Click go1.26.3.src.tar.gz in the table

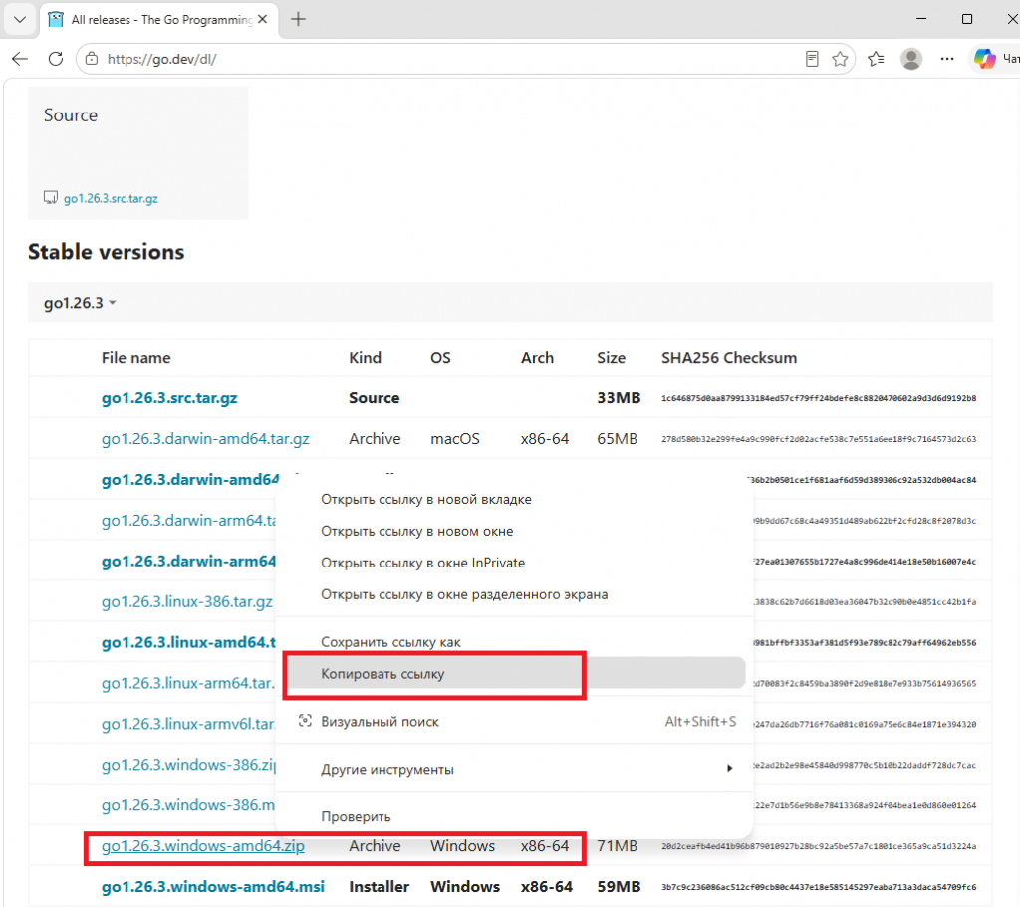(x=169, y=398)
